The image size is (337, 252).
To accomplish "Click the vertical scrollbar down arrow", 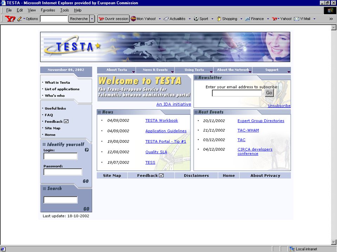I will [x=333, y=242].
